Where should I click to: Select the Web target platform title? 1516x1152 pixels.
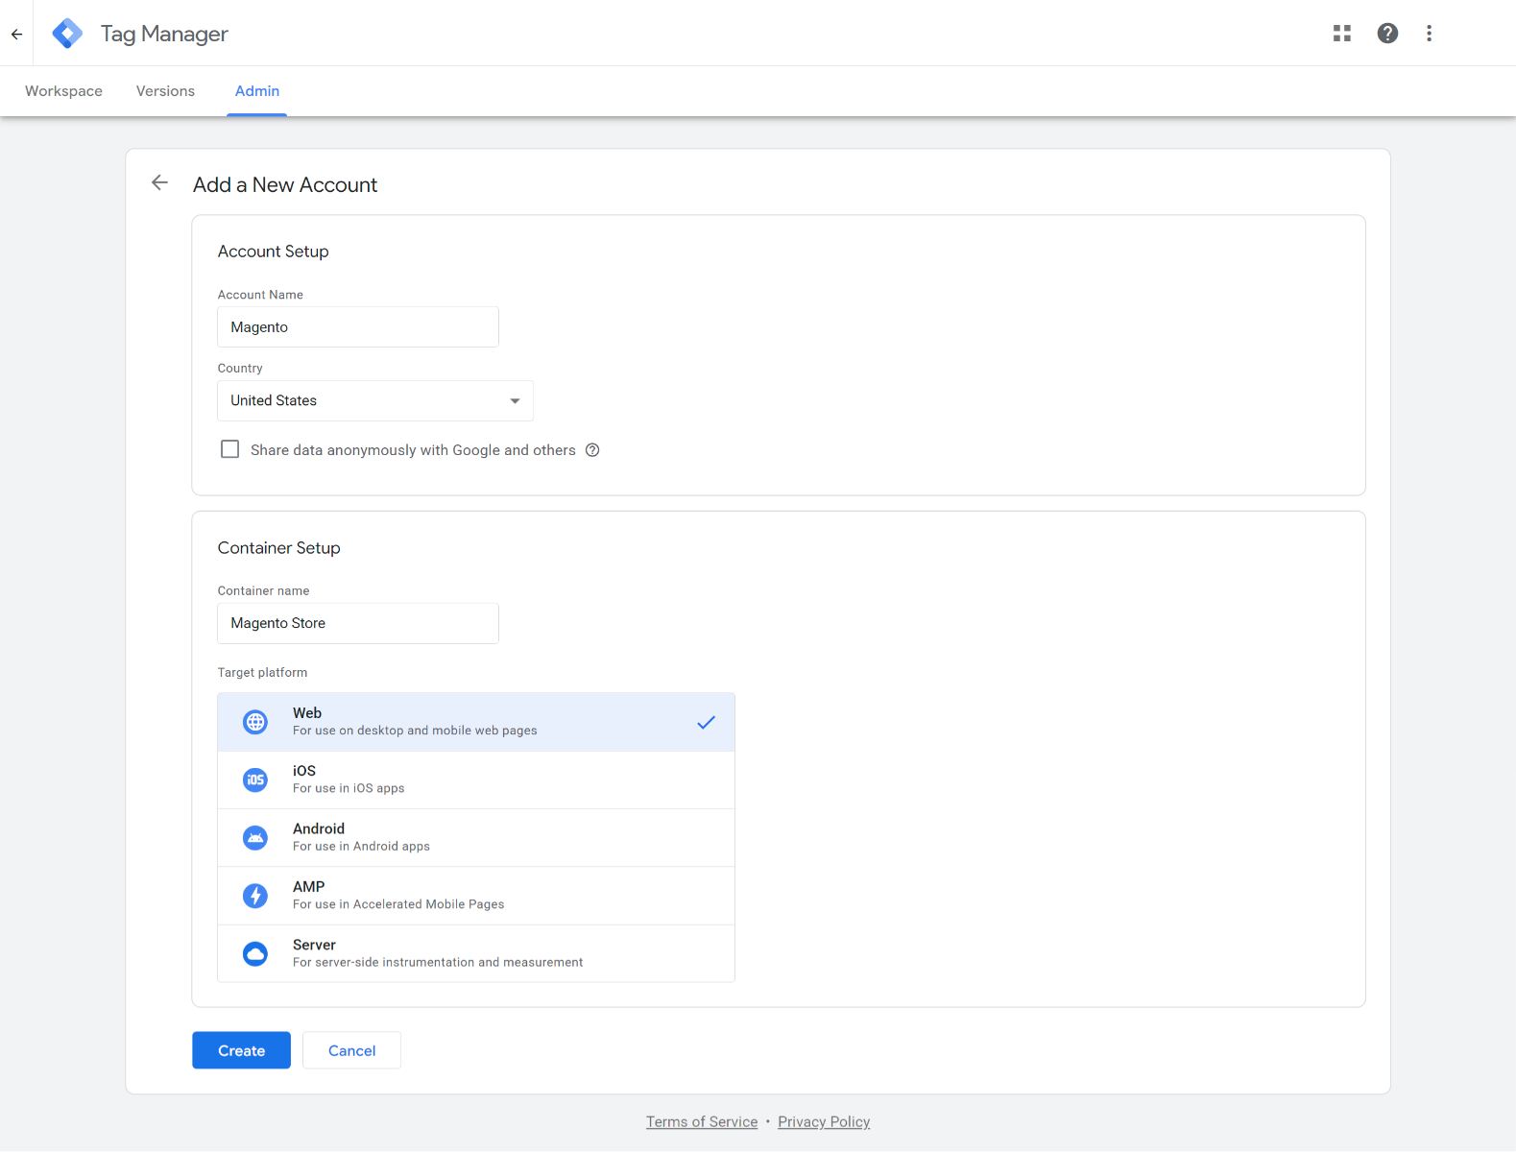pyautogui.click(x=307, y=712)
